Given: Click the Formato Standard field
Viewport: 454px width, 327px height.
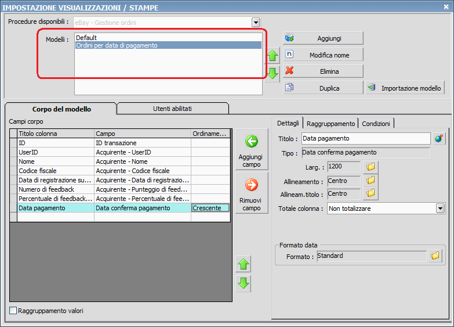Looking at the screenshot, I should point(372,256).
